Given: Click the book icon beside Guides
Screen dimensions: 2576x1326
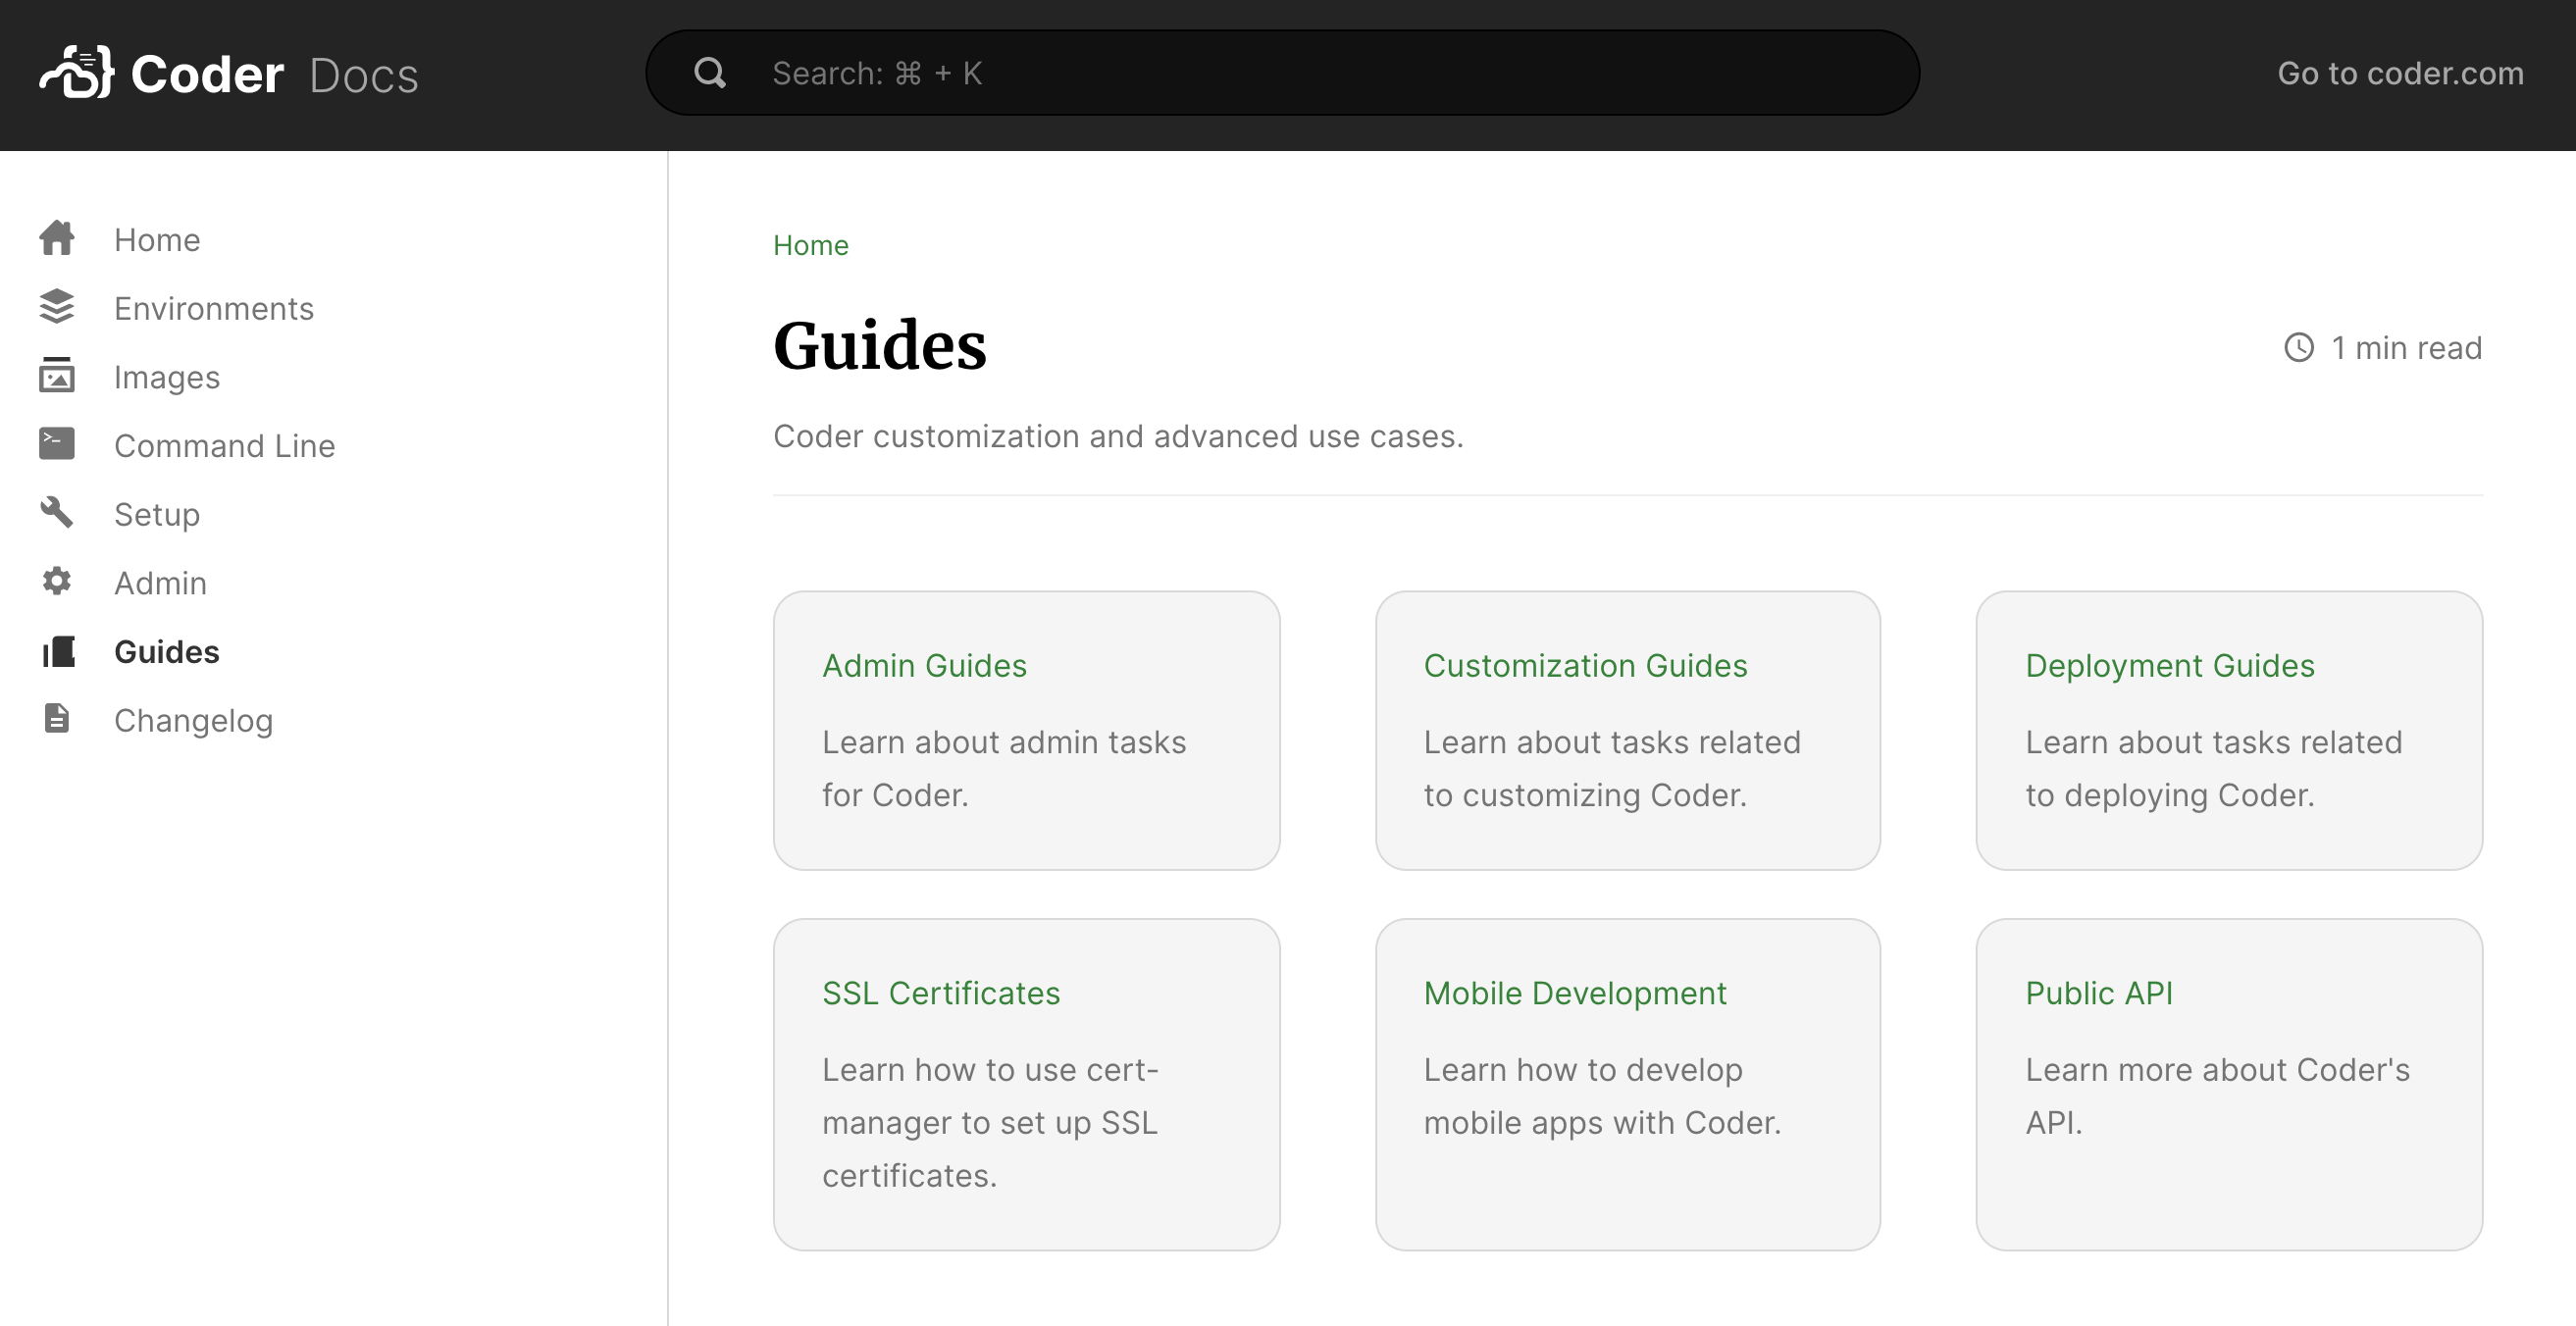Looking at the screenshot, I should tap(59, 651).
